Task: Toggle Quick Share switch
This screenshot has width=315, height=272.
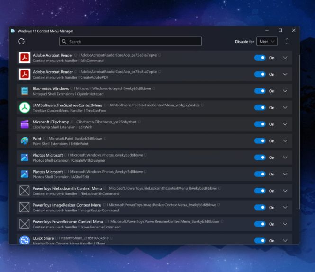Action: click(260, 240)
